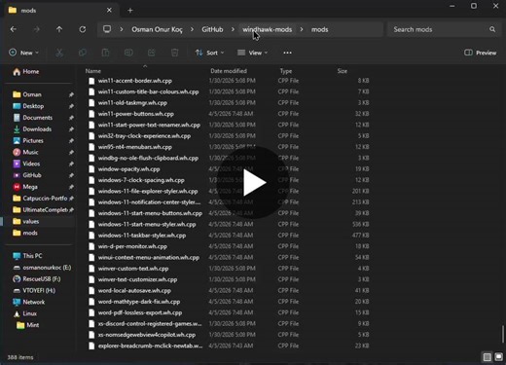This screenshot has width=506, height=365.
Task: Open RescueUSB (F:) drive
Action: tap(36, 278)
